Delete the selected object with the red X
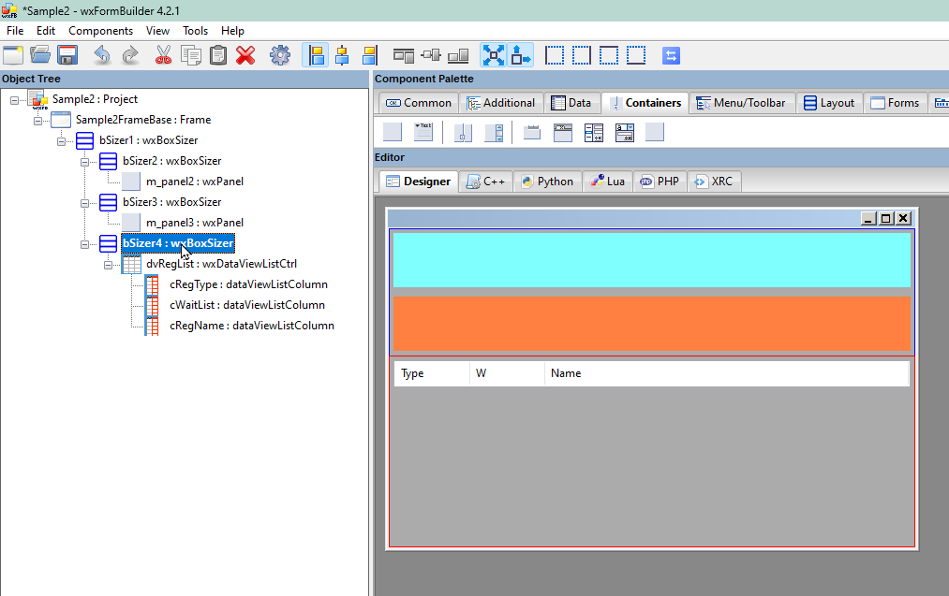This screenshot has width=949, height=596. point(245,55)
